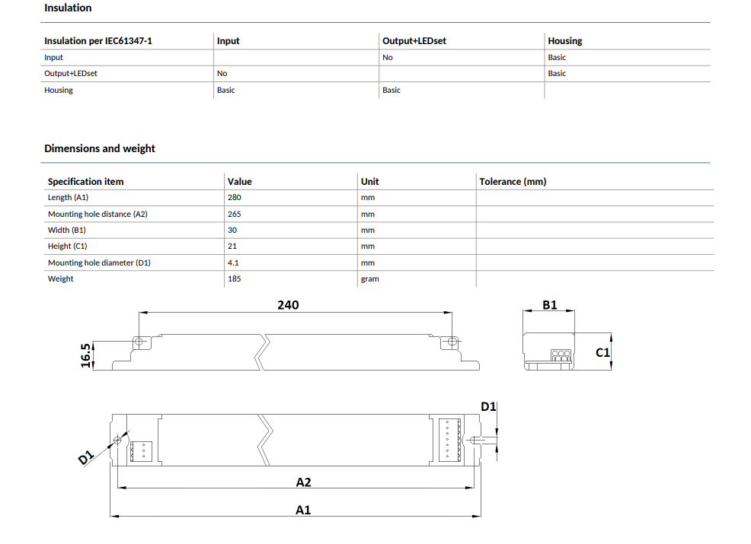Viewport: 751px width, 544px height.
Task: Click the value "21" for Height
Action: click(232, 247)
